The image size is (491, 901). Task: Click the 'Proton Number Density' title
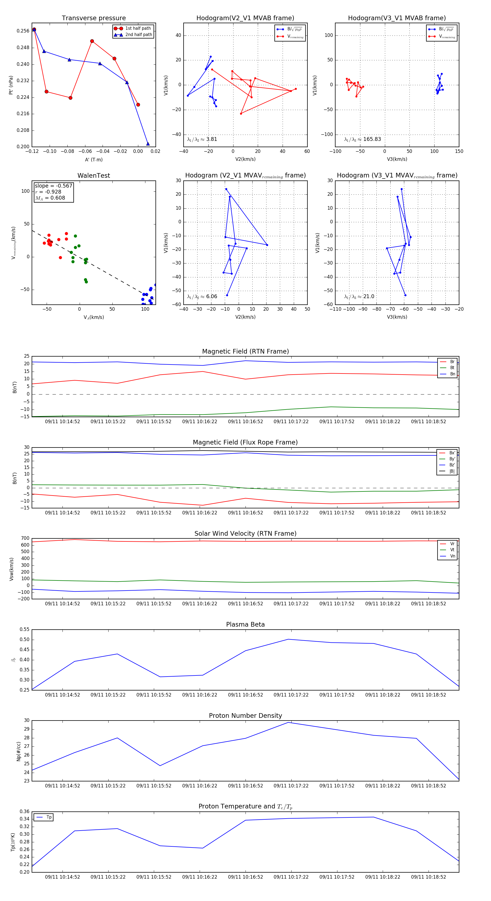click(245, 716)
